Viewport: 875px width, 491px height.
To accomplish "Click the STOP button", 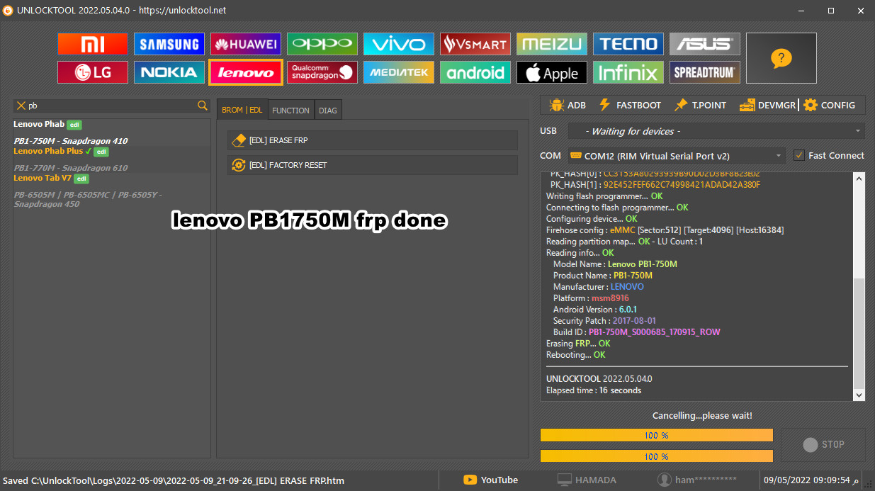I will (x=823, y=445).
